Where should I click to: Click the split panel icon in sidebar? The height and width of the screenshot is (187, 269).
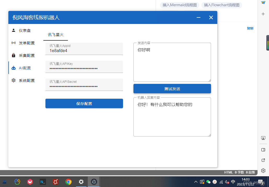point(263,150)
